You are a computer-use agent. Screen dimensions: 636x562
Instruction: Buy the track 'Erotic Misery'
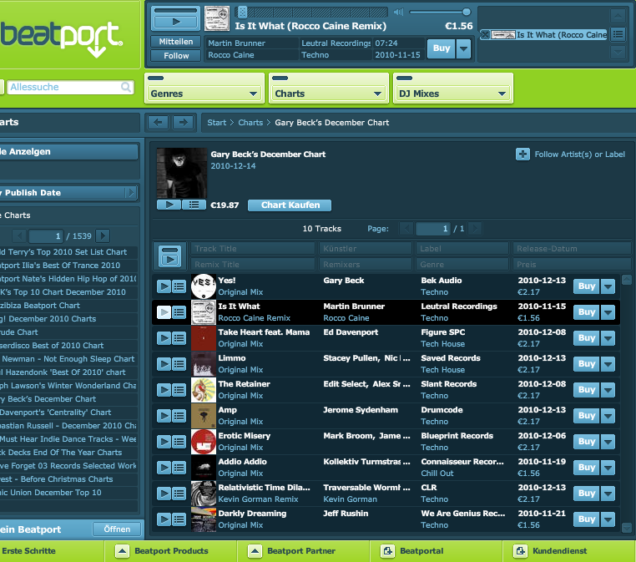click(x=586, y=442)
